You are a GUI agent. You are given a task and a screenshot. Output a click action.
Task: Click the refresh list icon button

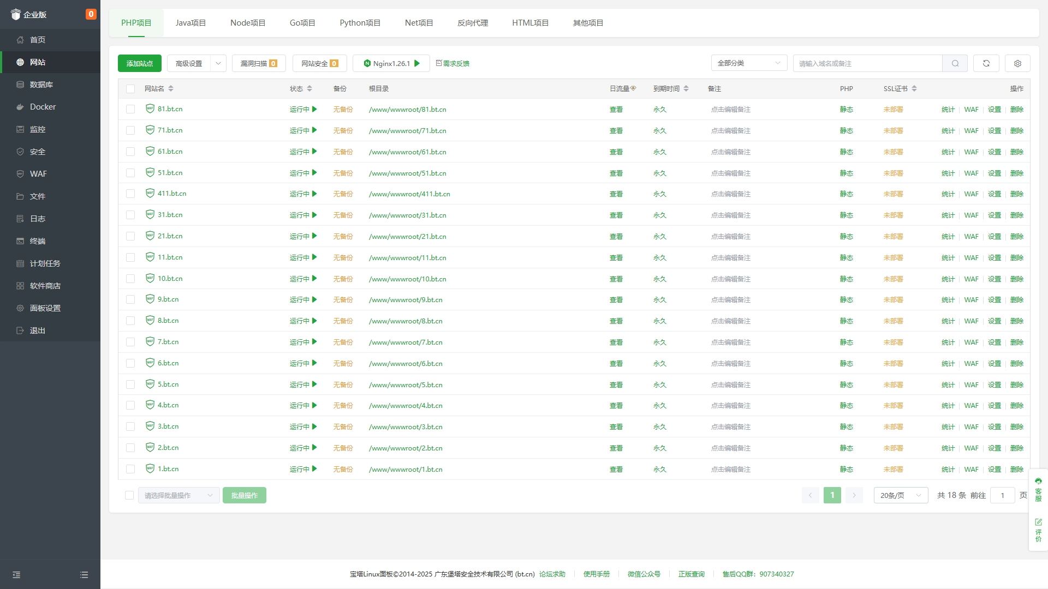coord(986,63)
